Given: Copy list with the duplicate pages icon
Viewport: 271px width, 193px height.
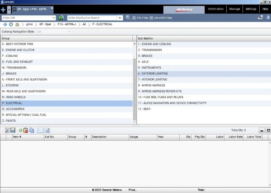Looking at the screenshot, I should tap(32, 130).
